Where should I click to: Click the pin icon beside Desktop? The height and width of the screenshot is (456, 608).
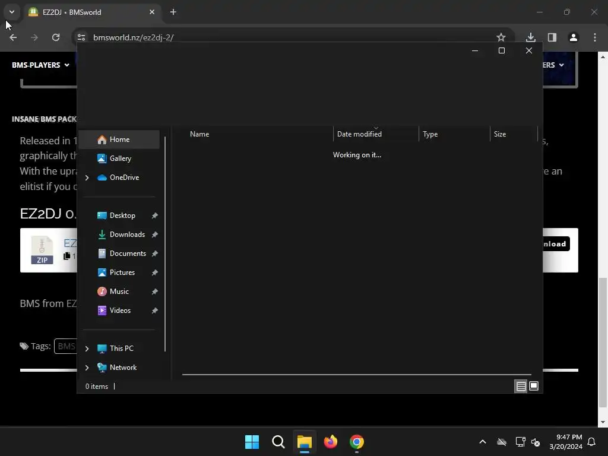coord(155,216)
